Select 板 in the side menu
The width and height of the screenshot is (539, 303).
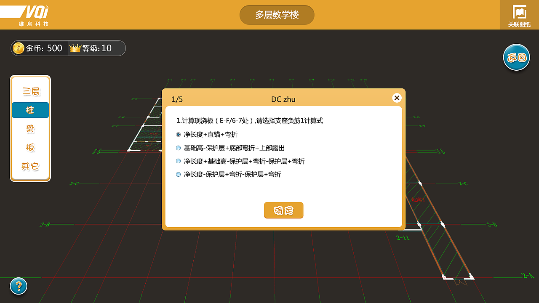30,147
